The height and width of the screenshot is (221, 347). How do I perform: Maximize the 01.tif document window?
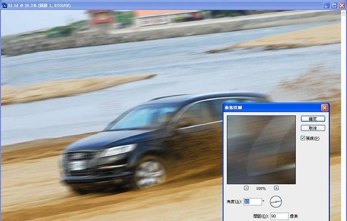(x=334, y=5)
